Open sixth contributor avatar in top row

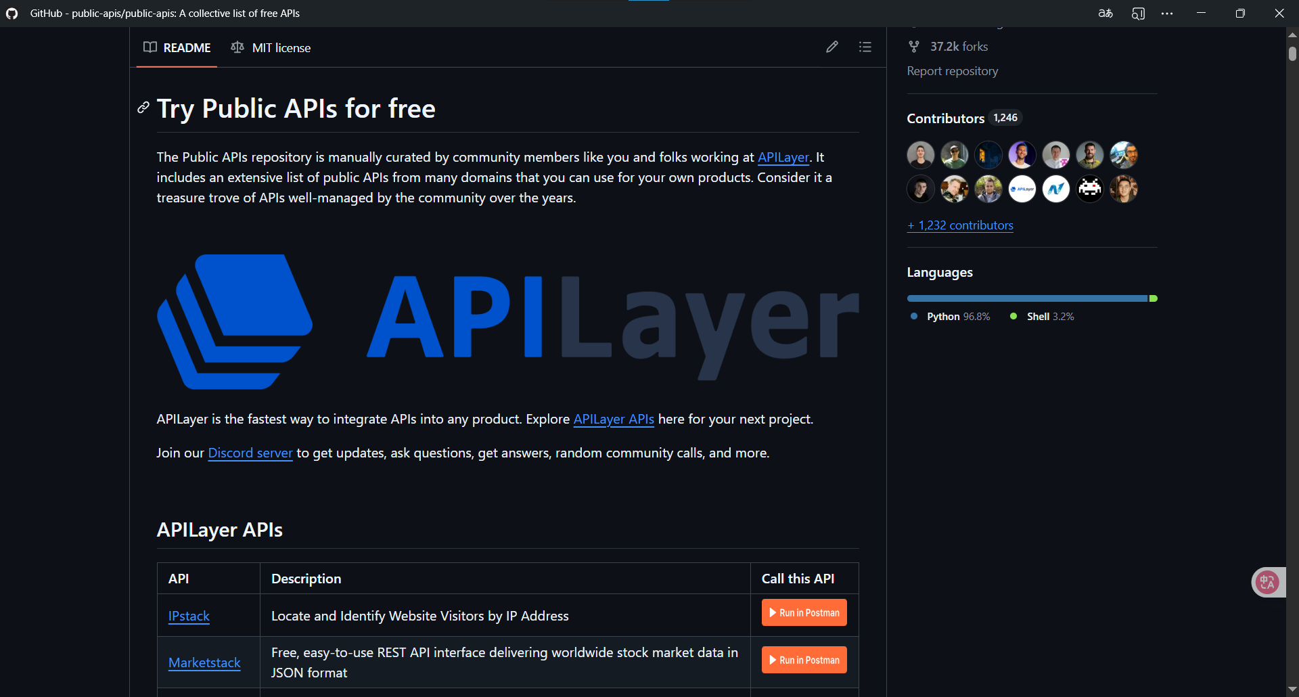(1090, 155)
